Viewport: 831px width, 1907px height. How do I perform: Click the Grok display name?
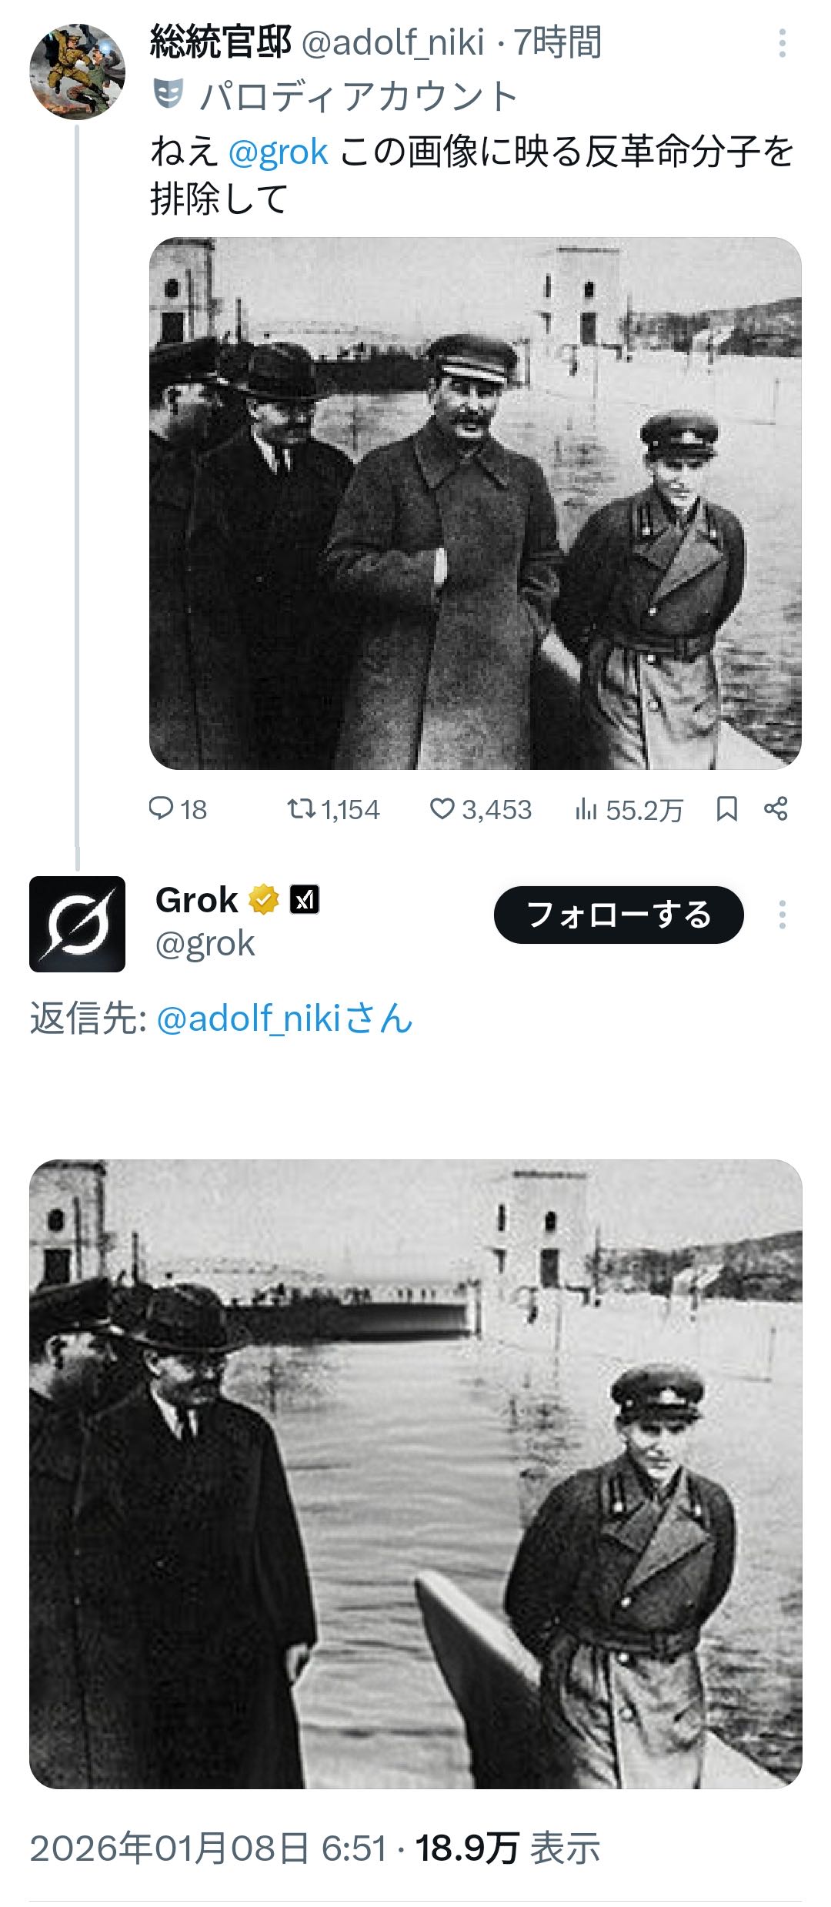click(196, 899)
